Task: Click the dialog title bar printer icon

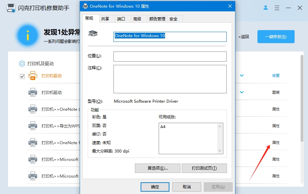Action: 85,6
